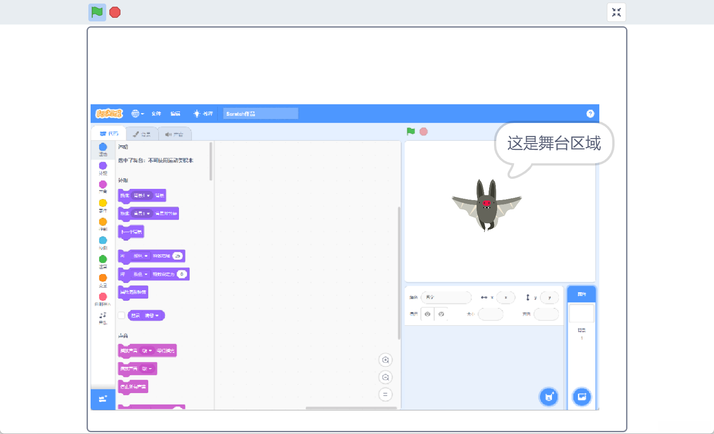This screenshot has height=434, width=714.
Task: Click the small green flag above the stage
Action: [411, 131]
